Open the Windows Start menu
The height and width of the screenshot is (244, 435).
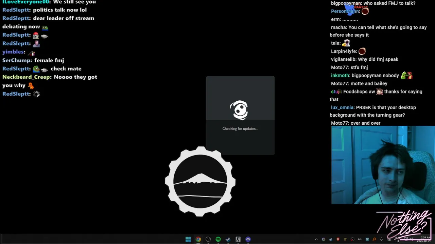click(x=188, y=239)
